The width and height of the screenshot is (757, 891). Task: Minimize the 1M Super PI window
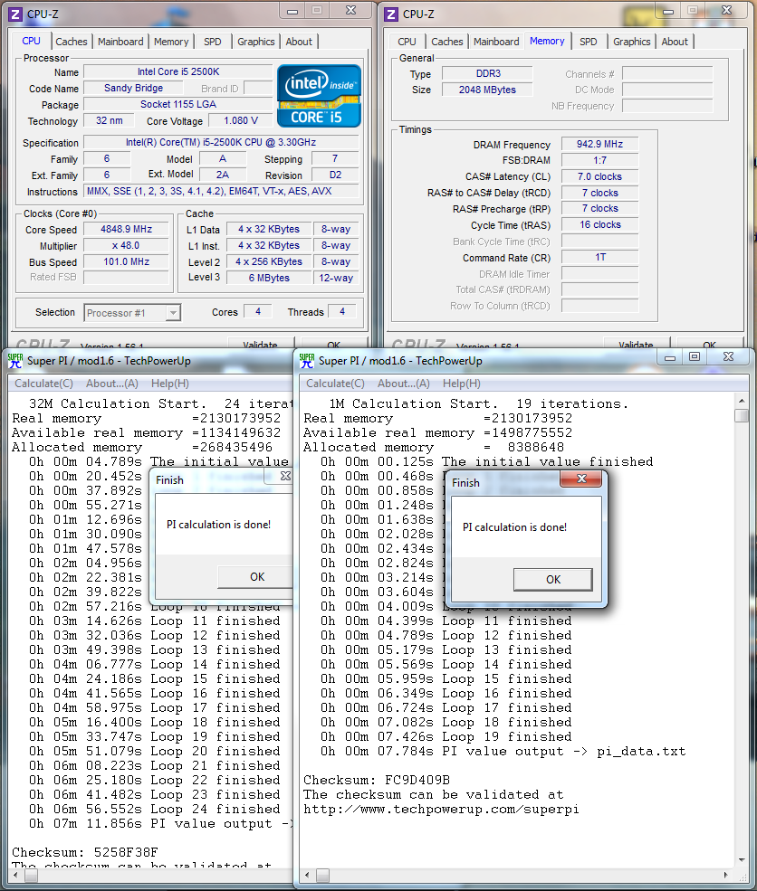tap(670, 357)
